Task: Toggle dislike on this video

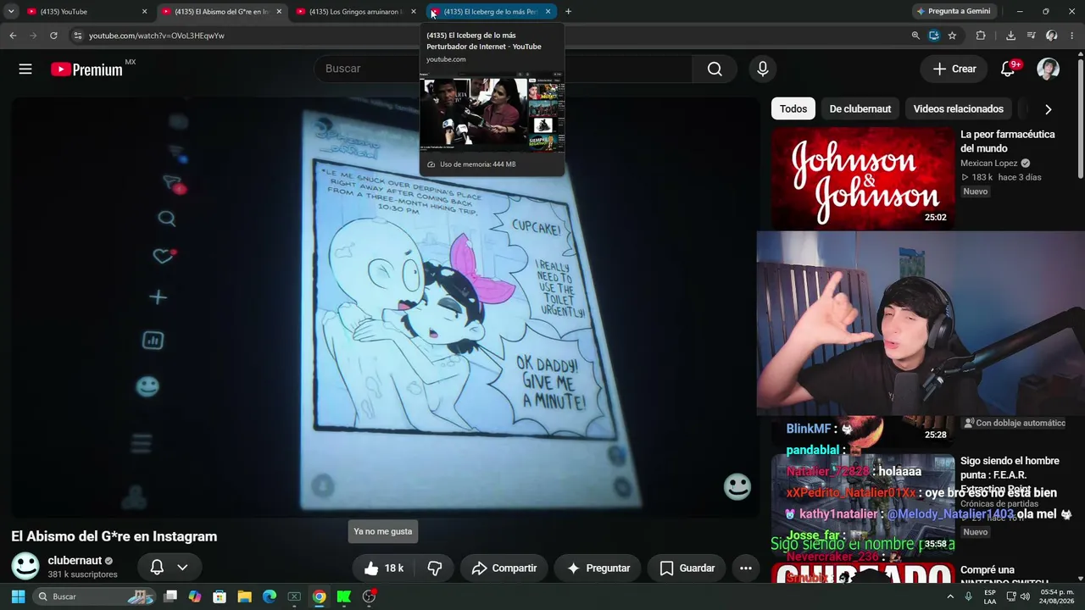Action: tap(435, 568)
